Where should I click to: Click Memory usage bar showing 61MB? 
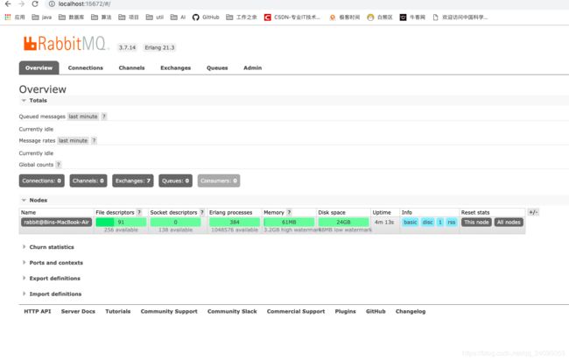[289, 223]
